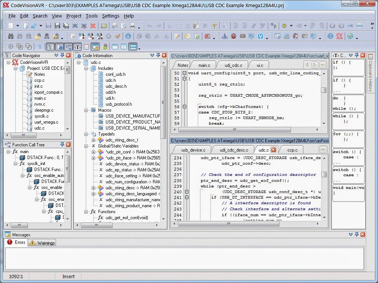Click the yellow bookmark 0 icon

(284, 25)
